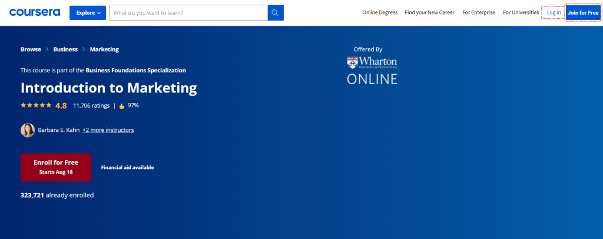Open the Explore dropdown menu
603x239 pixels.
(x=88, y=13)
